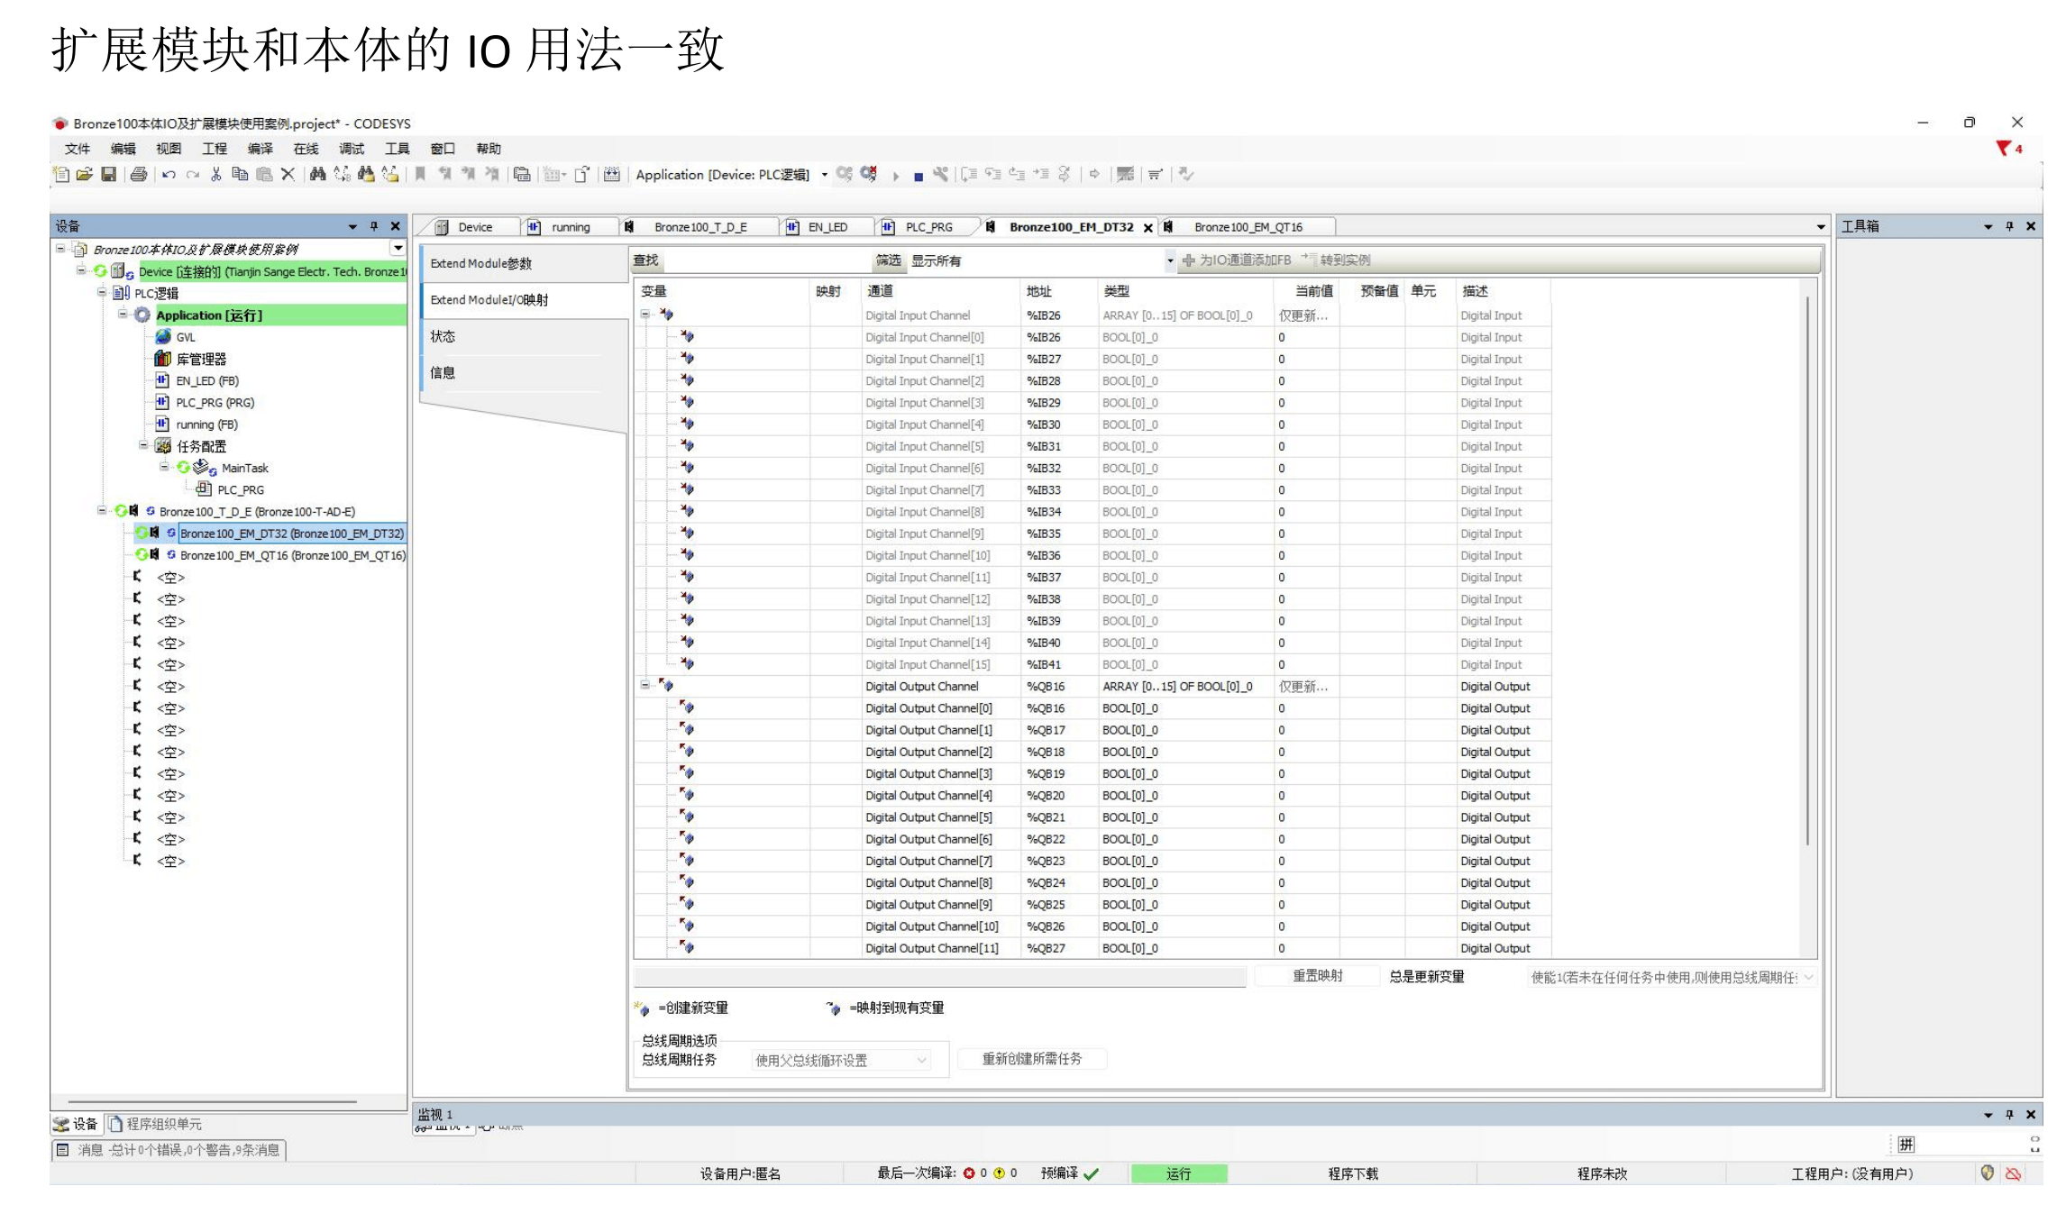Collapse the Digital Output Channel group
This screenshot has width=2066, height=1232.
[645, 686]
